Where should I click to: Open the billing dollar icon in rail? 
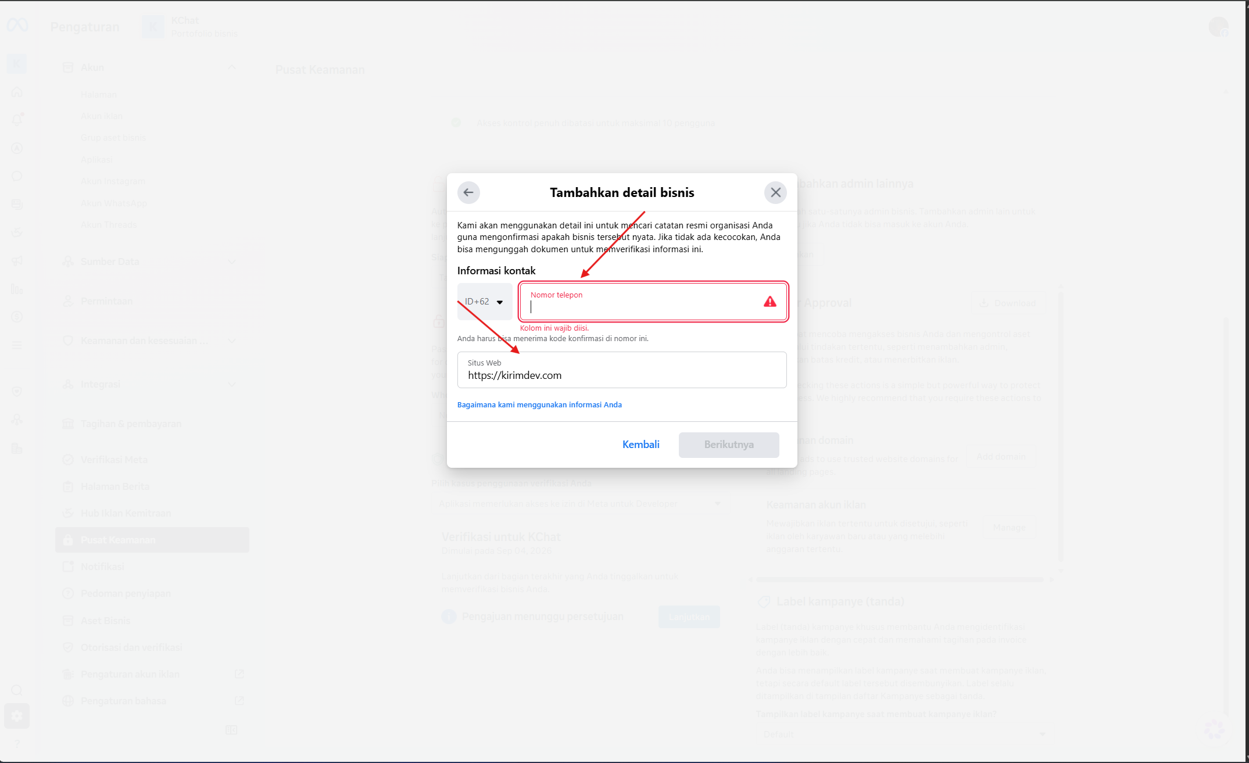tap(17, 317)
